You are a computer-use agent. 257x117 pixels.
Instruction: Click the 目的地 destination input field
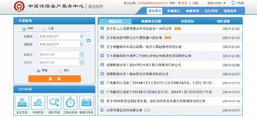(x=62, y=44)
